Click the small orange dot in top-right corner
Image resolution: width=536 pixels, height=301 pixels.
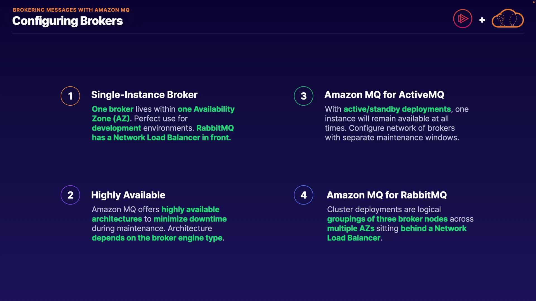(533, 2)
